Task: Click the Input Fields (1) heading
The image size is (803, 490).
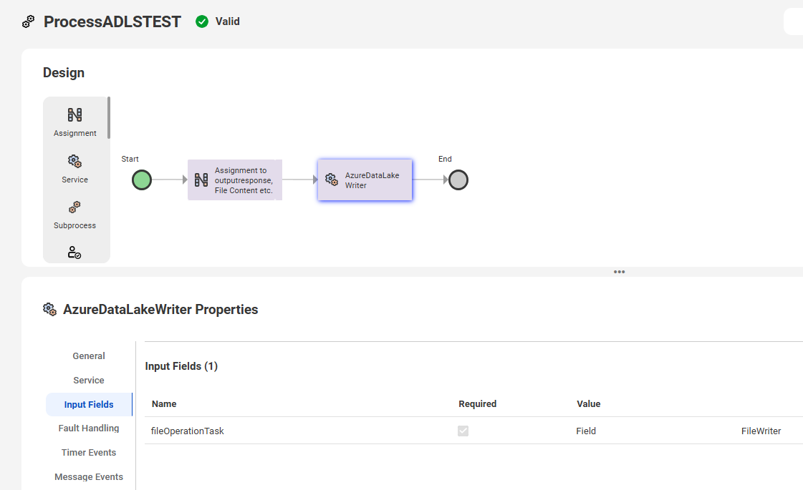Action: pos(181,366)
